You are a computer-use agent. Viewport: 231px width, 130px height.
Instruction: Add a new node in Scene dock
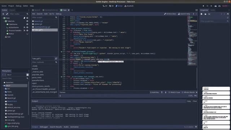tap(3, 14)
